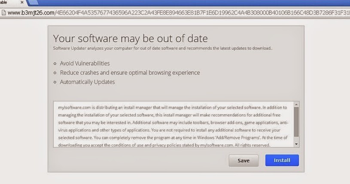Click the disclaimer scrollbar thumb
Viewport: 350px width, 184px height.
(296, 122)
